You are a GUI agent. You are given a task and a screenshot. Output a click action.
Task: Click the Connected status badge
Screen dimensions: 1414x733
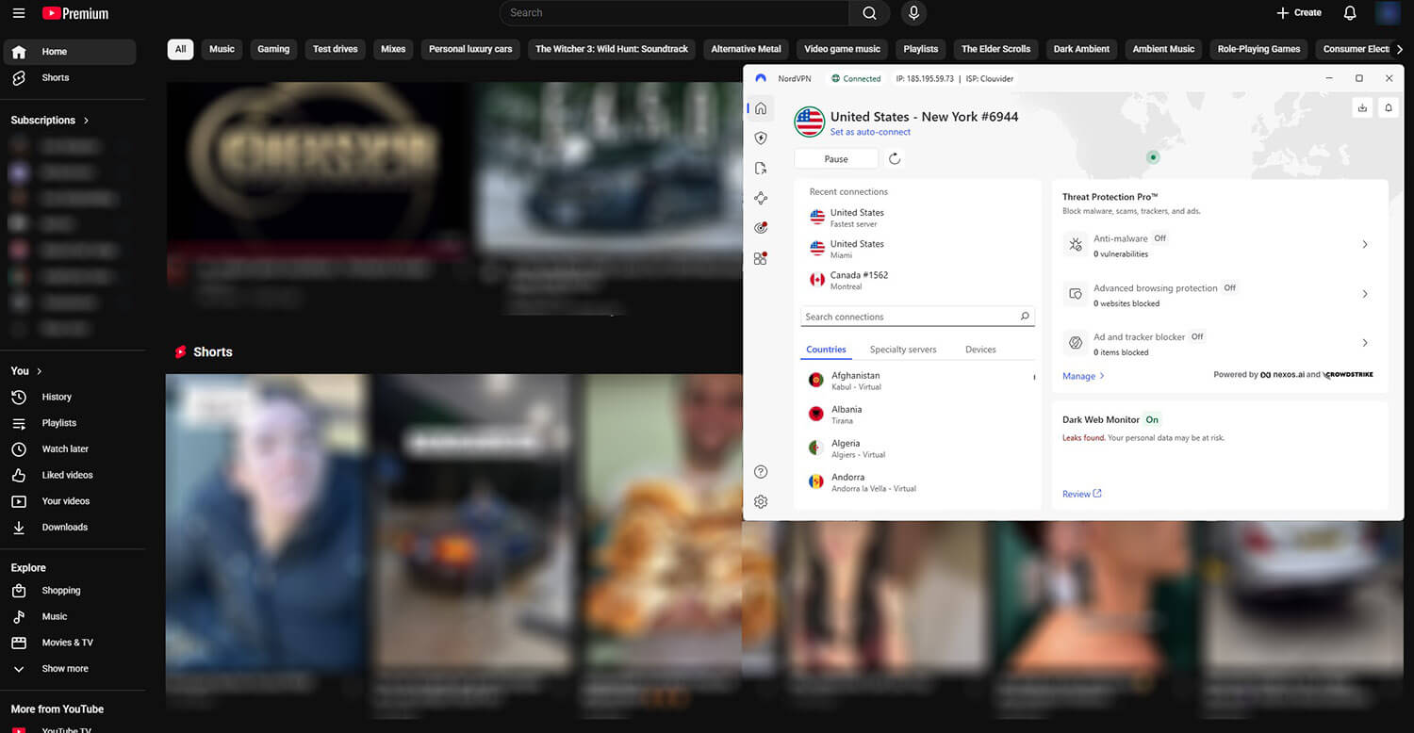click(856, 79)
